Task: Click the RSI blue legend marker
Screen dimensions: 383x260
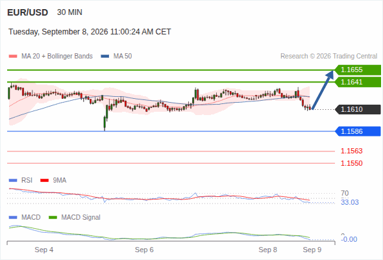Action: point(13,181)
